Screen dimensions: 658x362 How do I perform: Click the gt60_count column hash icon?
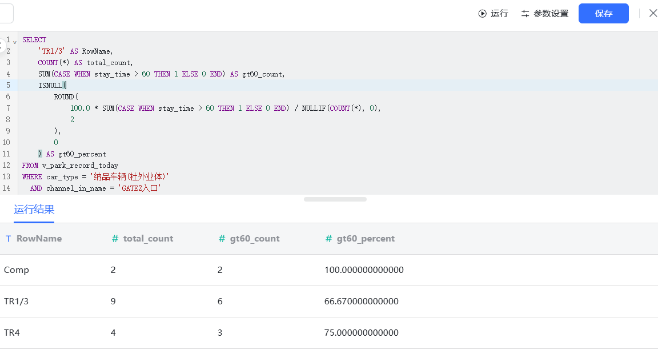point(222,238)
